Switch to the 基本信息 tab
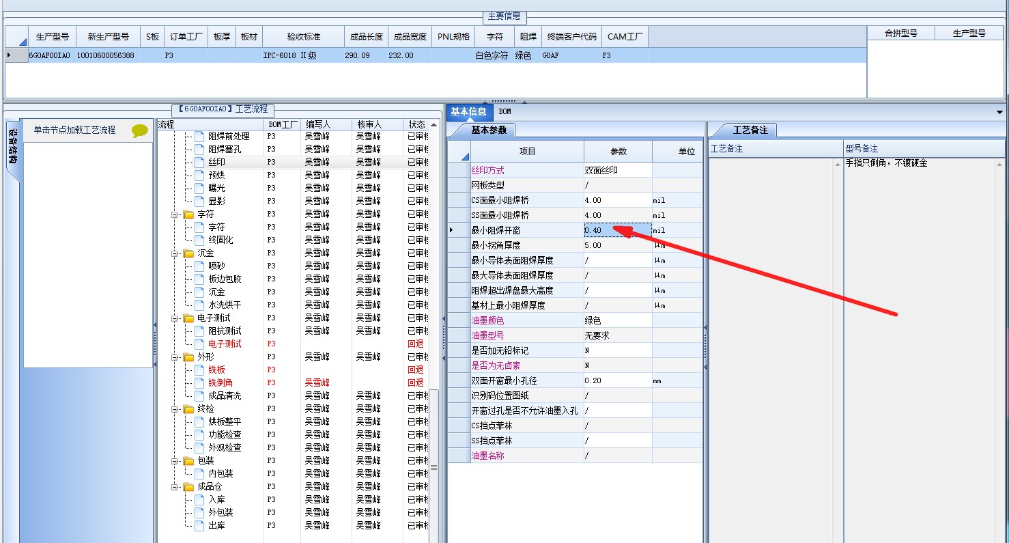This screenshot has height=543, width=1009. (x=468, y=111)
